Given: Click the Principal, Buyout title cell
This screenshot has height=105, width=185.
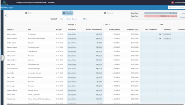Looking at the screenshot, I should pyautogui.click(x=33, y=90).
